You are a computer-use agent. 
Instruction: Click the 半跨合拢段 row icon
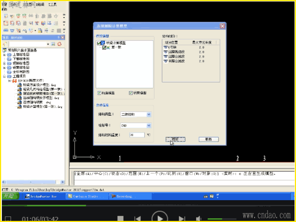(x=165, y=61)
